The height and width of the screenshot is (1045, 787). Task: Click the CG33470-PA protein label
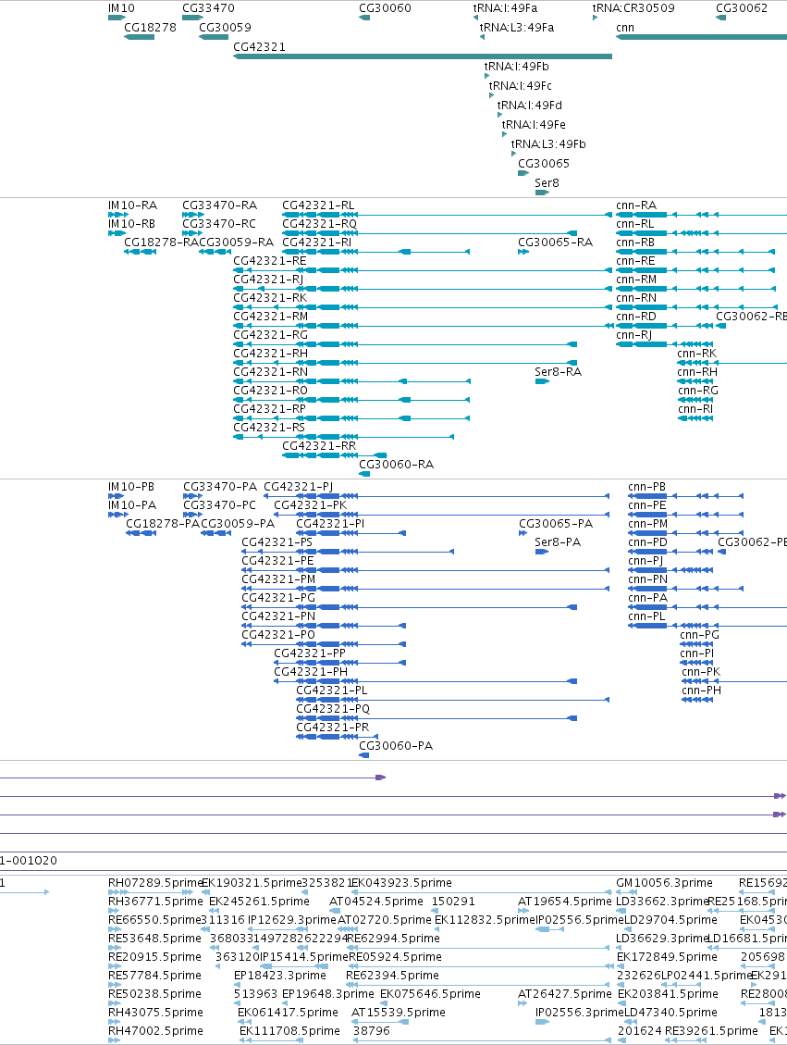(x=220, y=487)
